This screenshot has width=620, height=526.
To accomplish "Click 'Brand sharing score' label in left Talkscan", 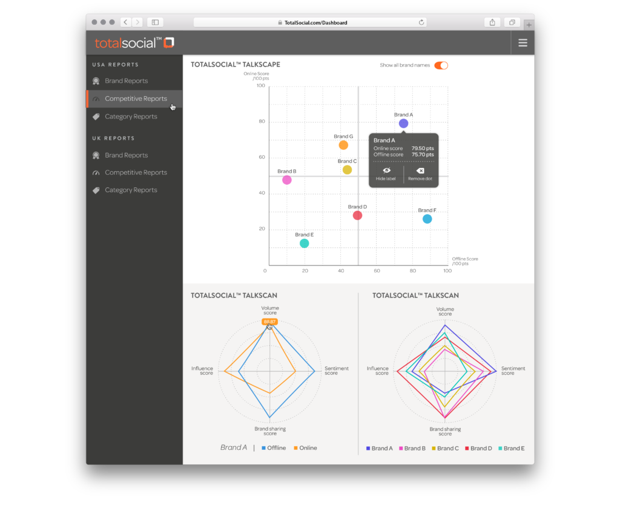I will 270,431.
